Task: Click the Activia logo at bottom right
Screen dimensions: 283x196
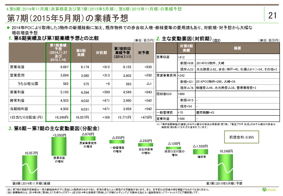Action: pyautogui.click(x=269, y=189)
